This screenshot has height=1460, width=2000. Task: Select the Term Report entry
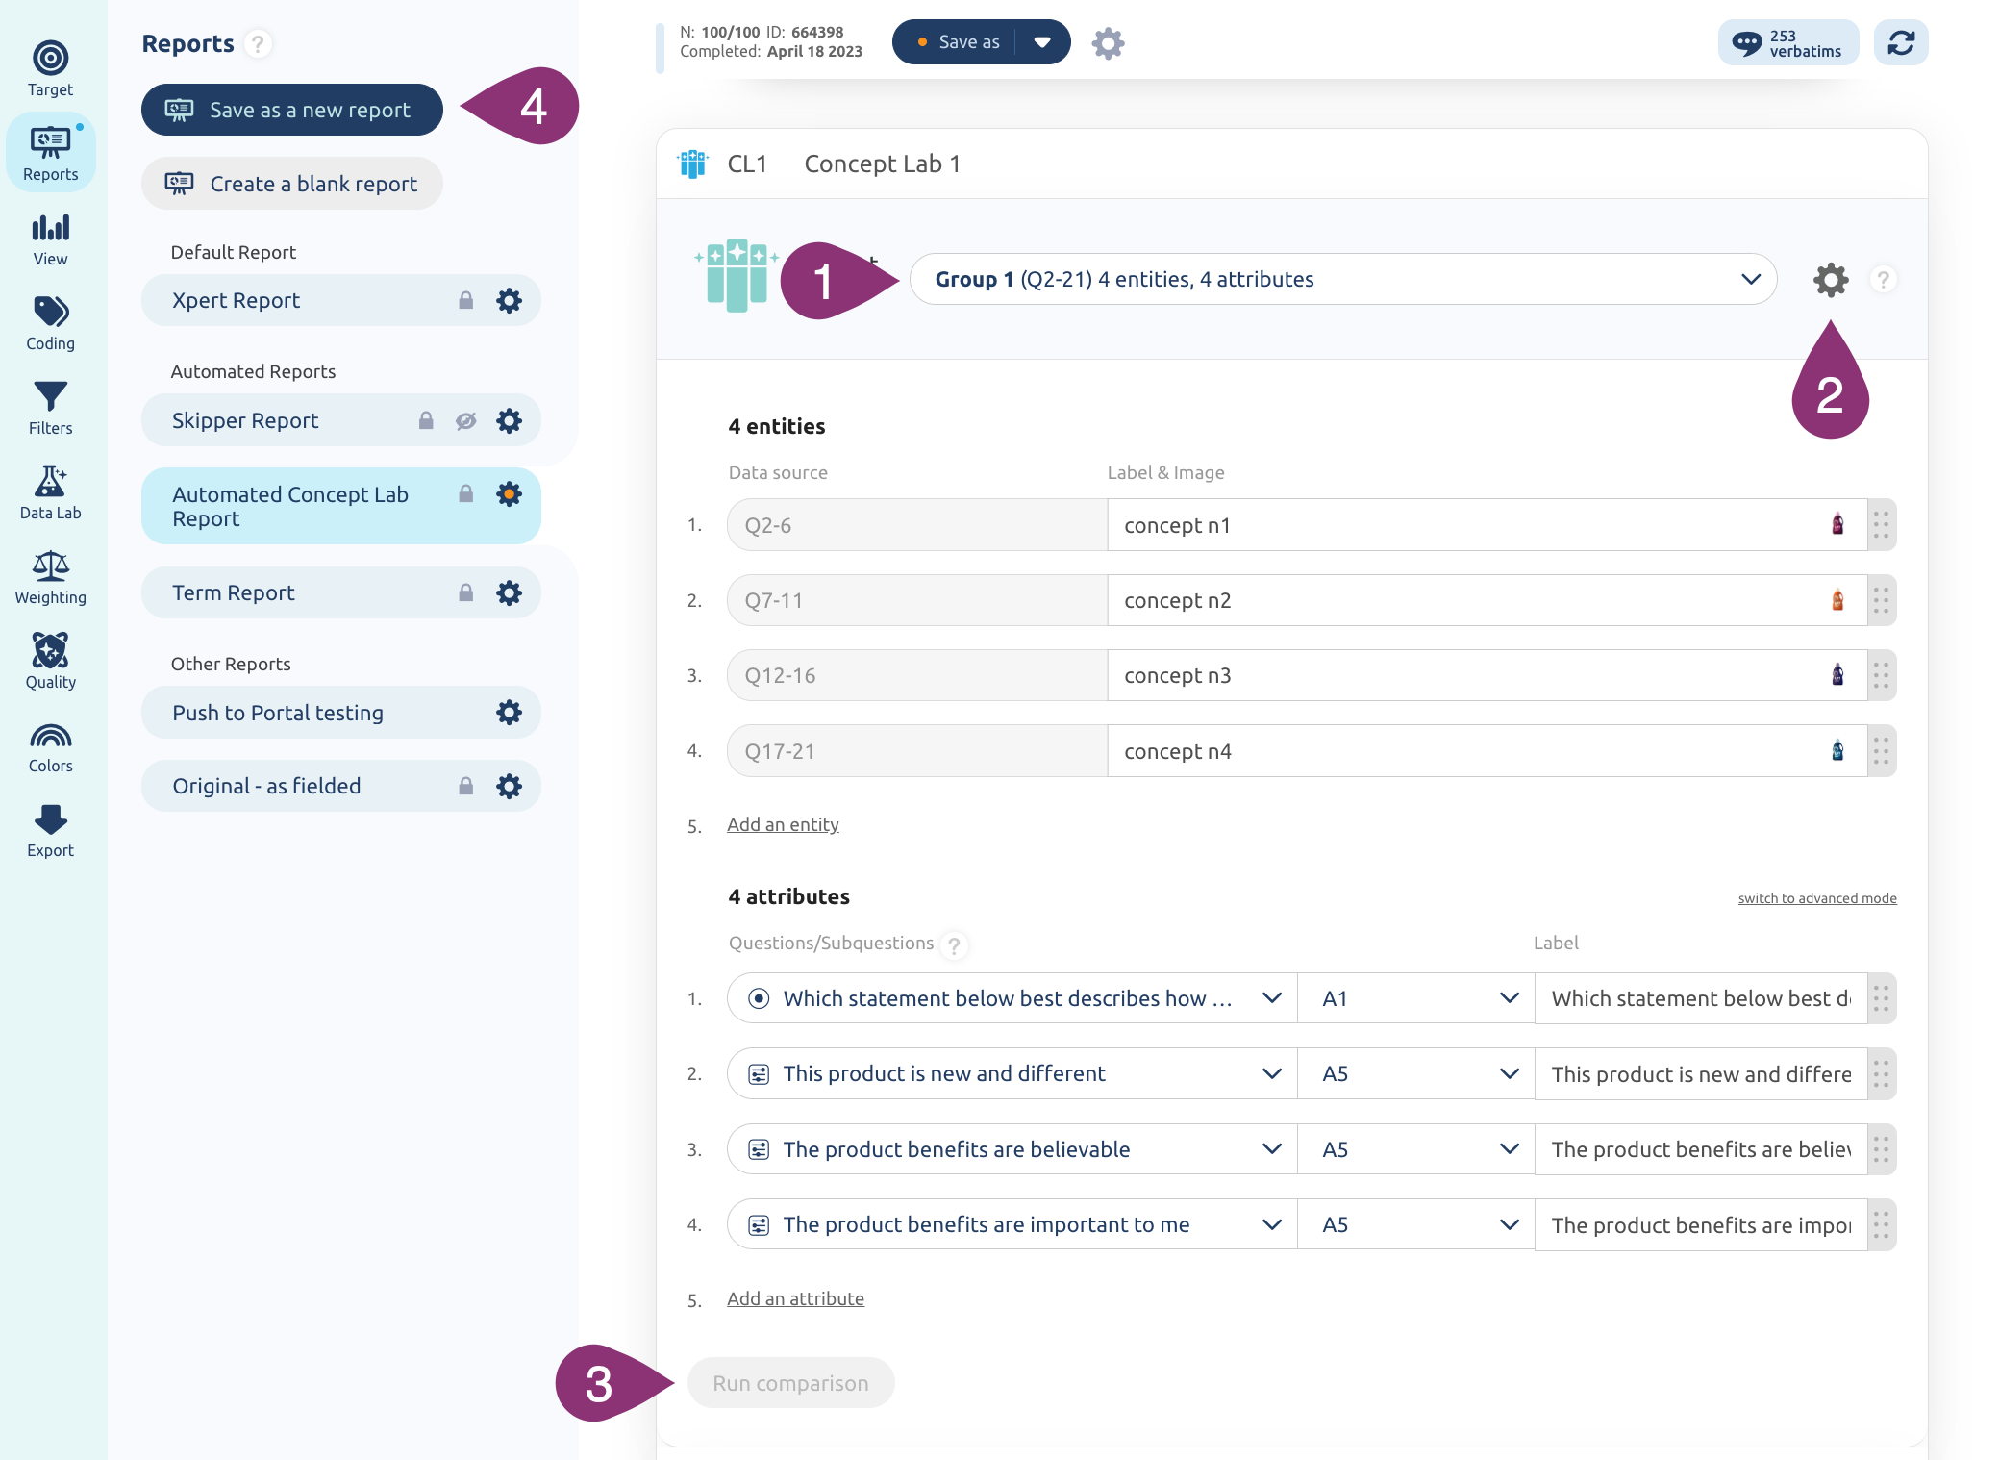[x=340, y=592]
